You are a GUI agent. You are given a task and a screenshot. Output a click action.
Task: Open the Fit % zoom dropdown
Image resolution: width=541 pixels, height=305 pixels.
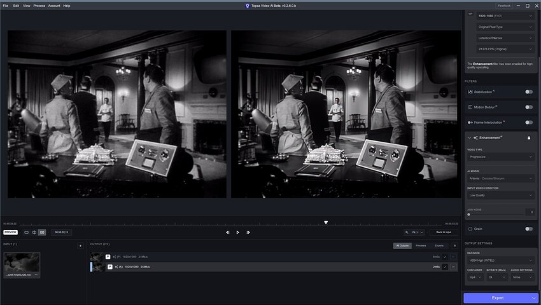tap(418, 233)
